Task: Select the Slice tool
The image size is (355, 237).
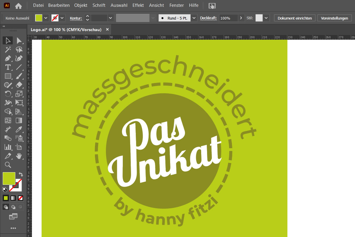Action: [x=8, y=156]
